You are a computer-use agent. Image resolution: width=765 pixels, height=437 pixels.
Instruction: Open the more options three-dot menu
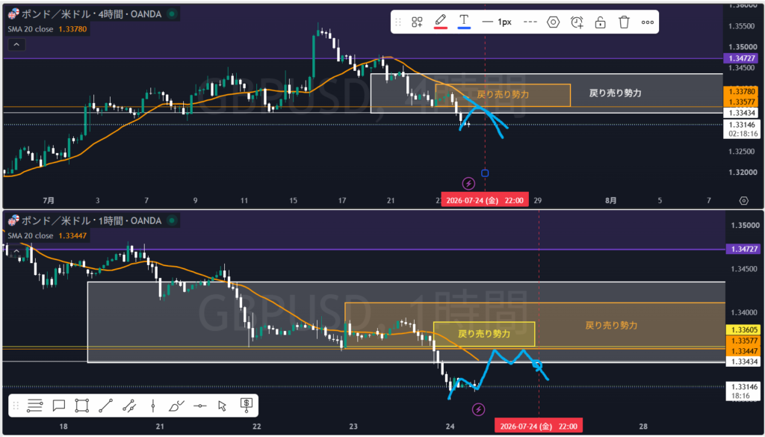tap(648, 22)
